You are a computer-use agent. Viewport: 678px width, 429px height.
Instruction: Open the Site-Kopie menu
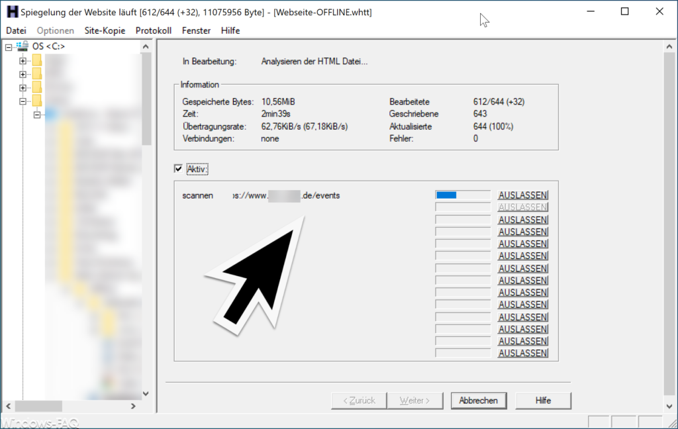pos(105,30)
